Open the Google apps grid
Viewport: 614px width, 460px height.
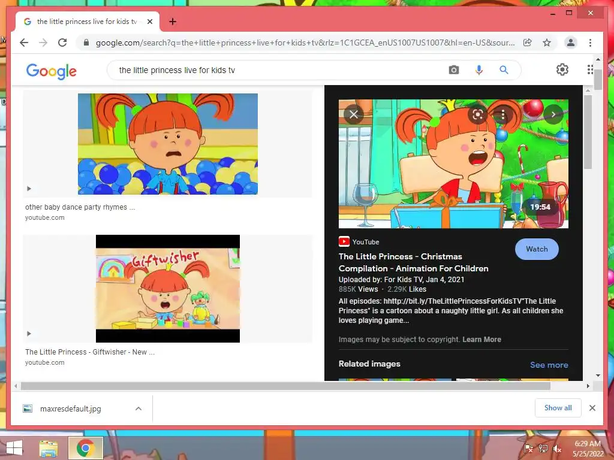point(590,69)
